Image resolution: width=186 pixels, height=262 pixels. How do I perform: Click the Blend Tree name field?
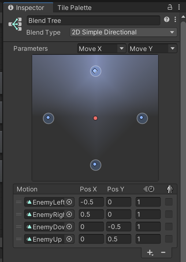[93, 21]
